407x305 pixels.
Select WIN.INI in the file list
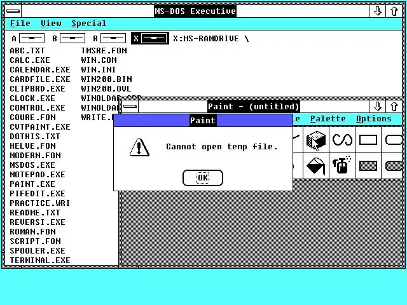pyautogui.click(x=99, y=70)
